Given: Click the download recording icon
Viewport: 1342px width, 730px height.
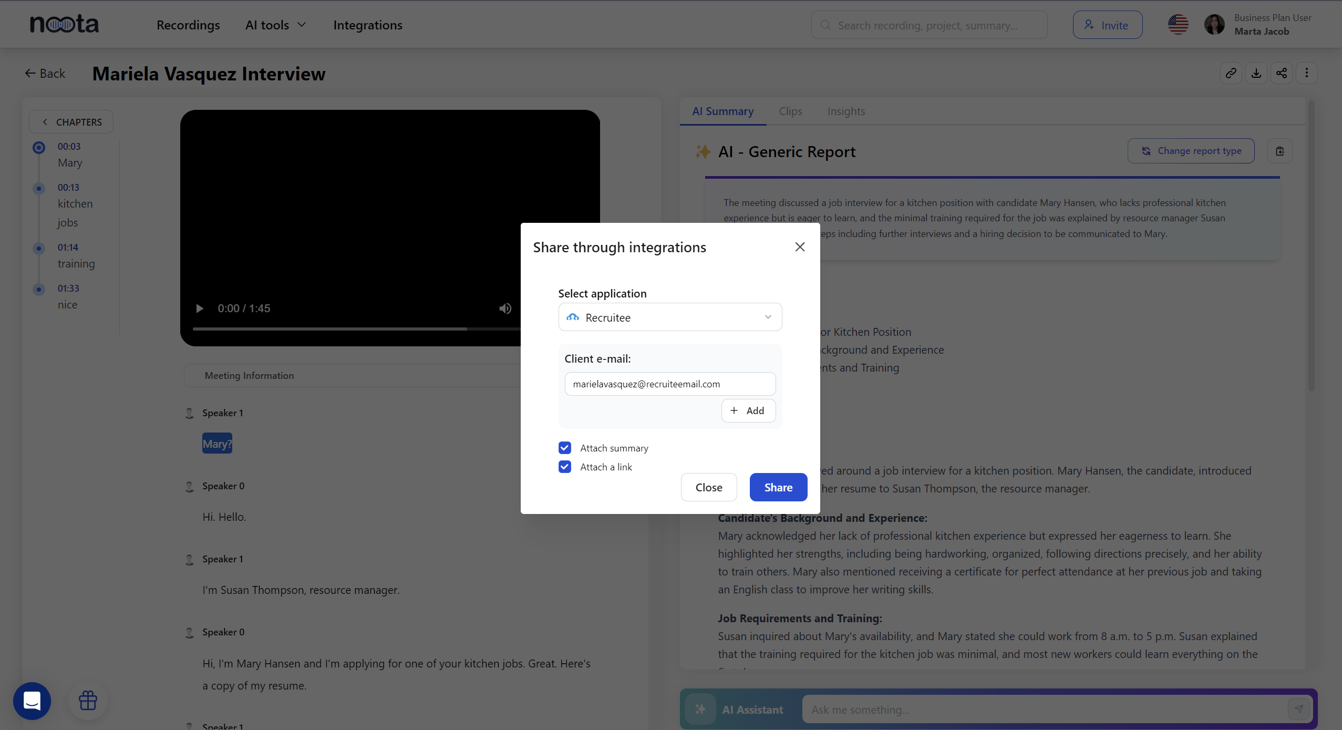Looking at the screenshot, I should (1256, 73).
